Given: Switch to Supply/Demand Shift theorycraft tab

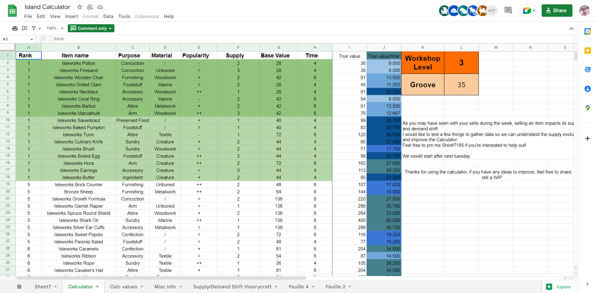Looking at the screenshot, I should (232, 287).
